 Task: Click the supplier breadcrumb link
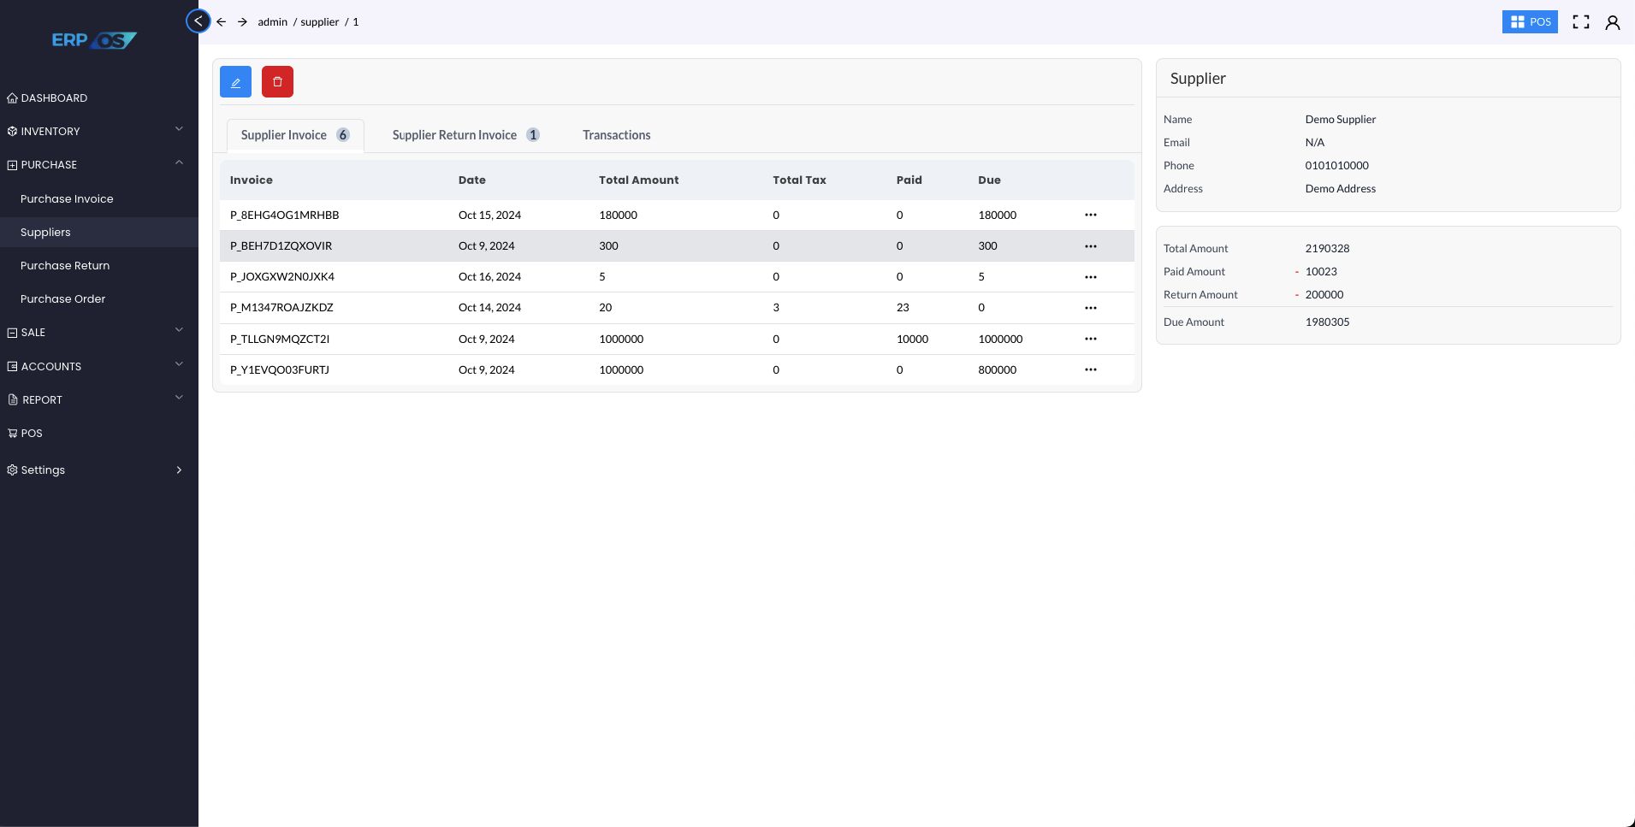tap(319, 22)
